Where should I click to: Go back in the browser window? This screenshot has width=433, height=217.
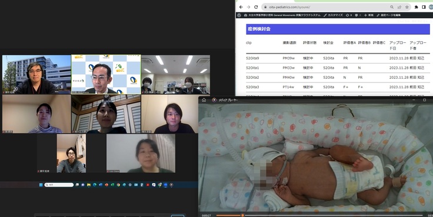click(x=241, y=7)
